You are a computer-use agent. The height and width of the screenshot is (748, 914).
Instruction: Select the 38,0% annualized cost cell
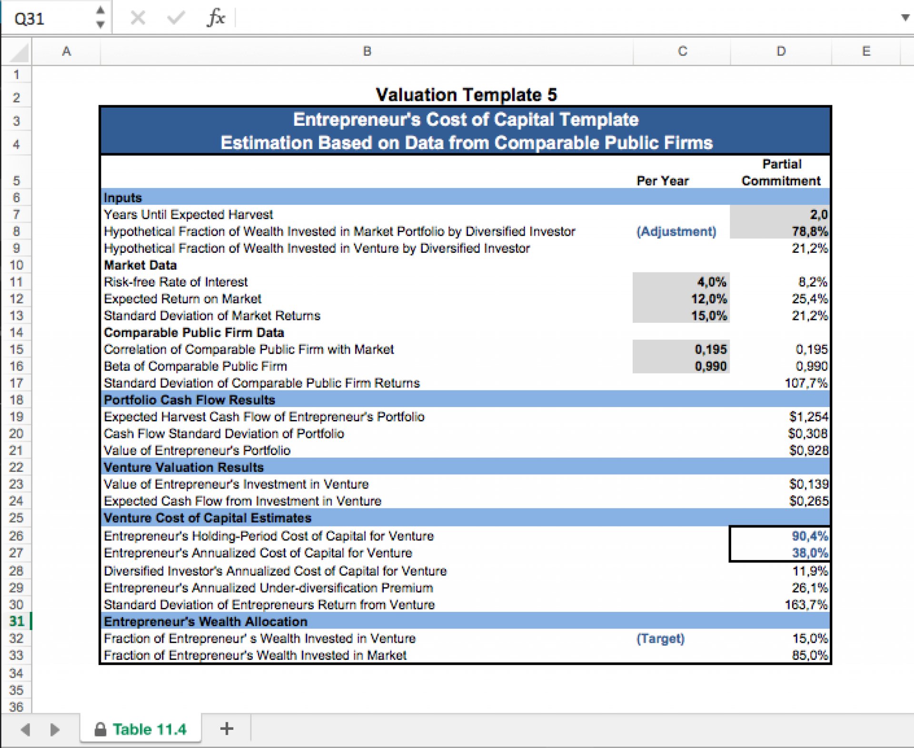(780, 553)
